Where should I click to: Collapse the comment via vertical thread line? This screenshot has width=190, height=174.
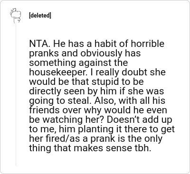[16, 95]
